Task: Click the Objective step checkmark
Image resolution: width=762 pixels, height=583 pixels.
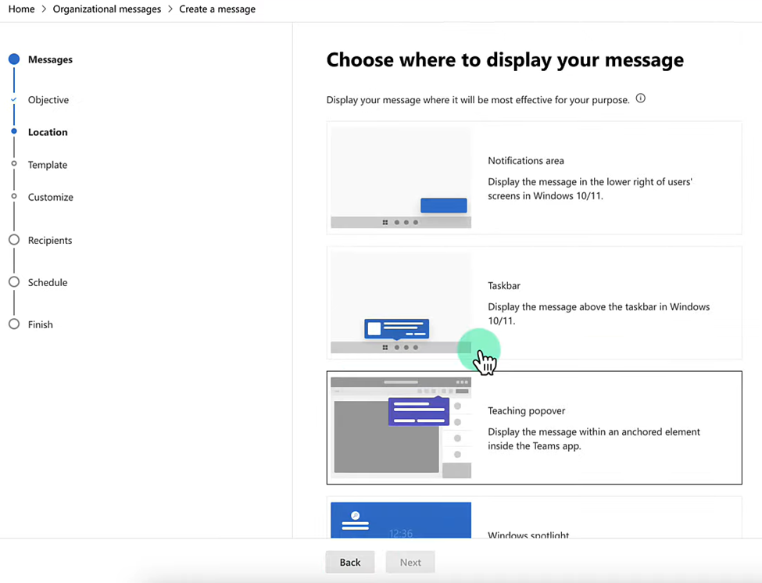Action: (14, 99)
